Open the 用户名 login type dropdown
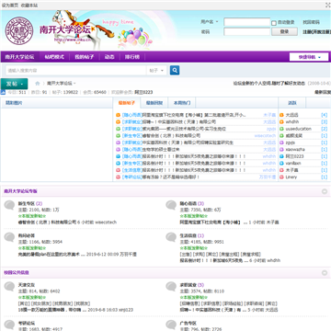 tap(210, 22)
